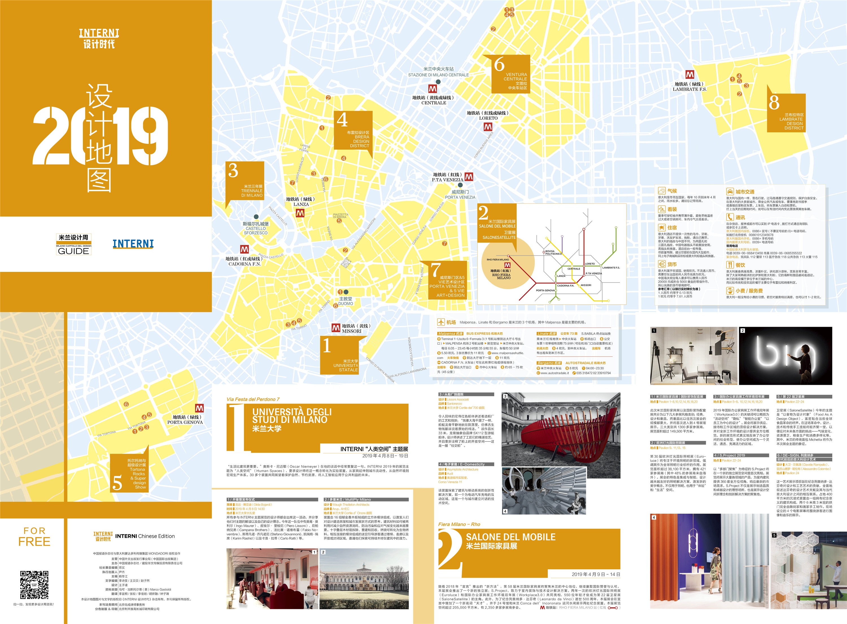Viewport: 847px width, 624px height.
Task: Click the Malpensa 机场 label
Action: tap(450, 333)
